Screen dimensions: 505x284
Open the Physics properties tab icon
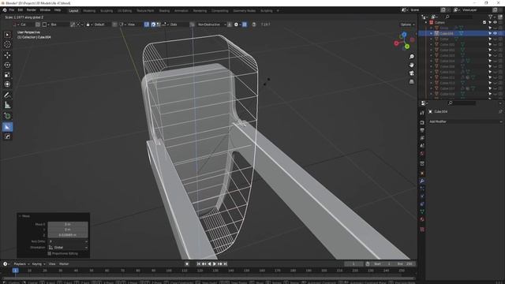point(422,196)
